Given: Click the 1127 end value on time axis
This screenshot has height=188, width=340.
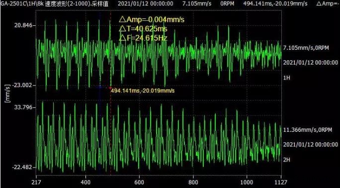Looking at the screenshot, I should pyautogui.click(x=281, y=182).
